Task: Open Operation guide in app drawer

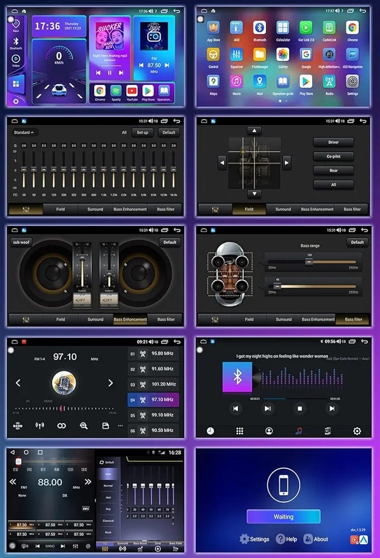Action: pos(283,85)
